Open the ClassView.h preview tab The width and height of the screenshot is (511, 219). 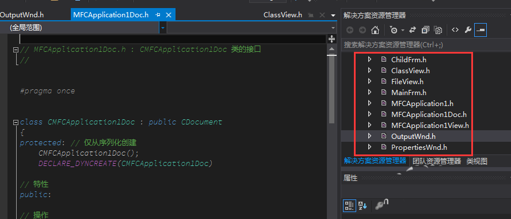coord(283,14)
